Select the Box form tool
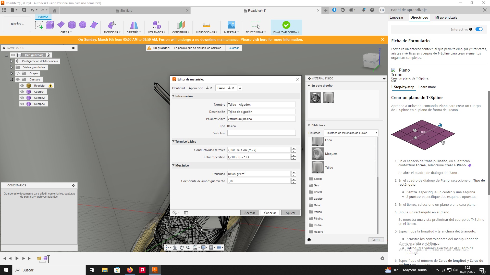 point(50,25)
